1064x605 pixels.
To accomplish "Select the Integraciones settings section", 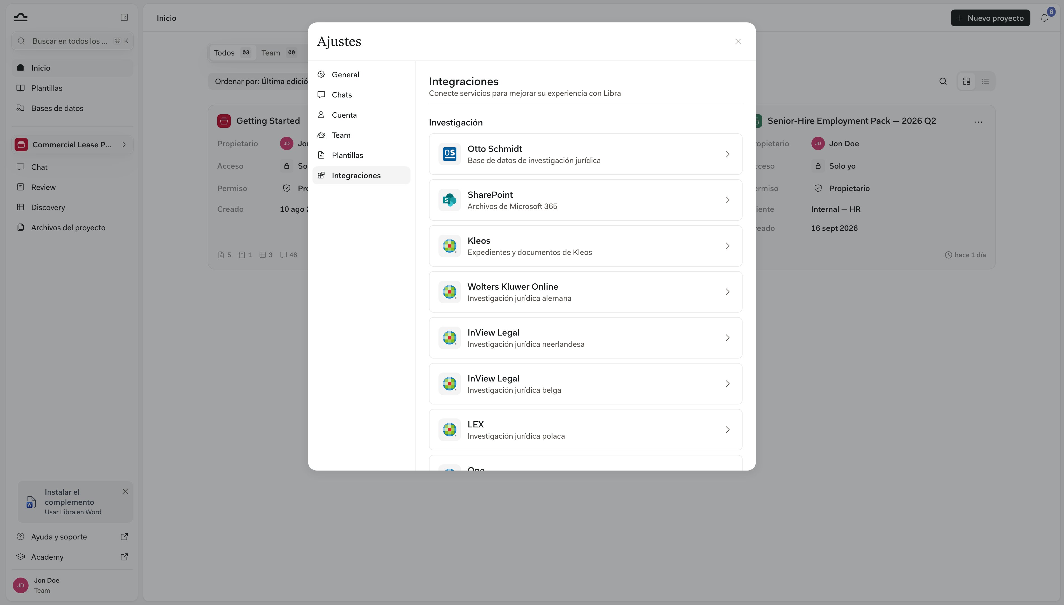I will [x=361, y=175].
